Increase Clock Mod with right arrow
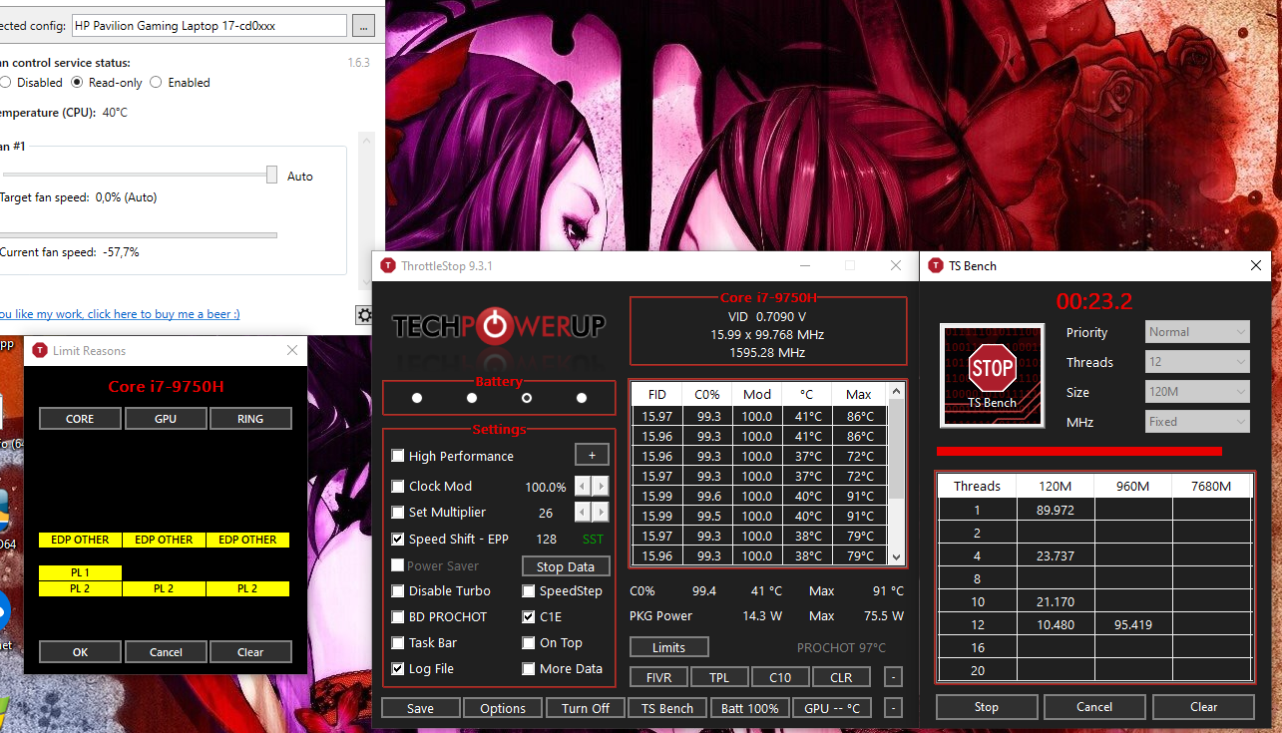The height and width of the screenshot is (733, 1282). 600,486
